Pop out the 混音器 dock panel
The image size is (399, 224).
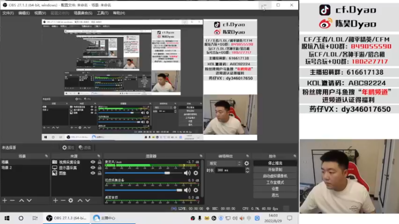[201, 156]
